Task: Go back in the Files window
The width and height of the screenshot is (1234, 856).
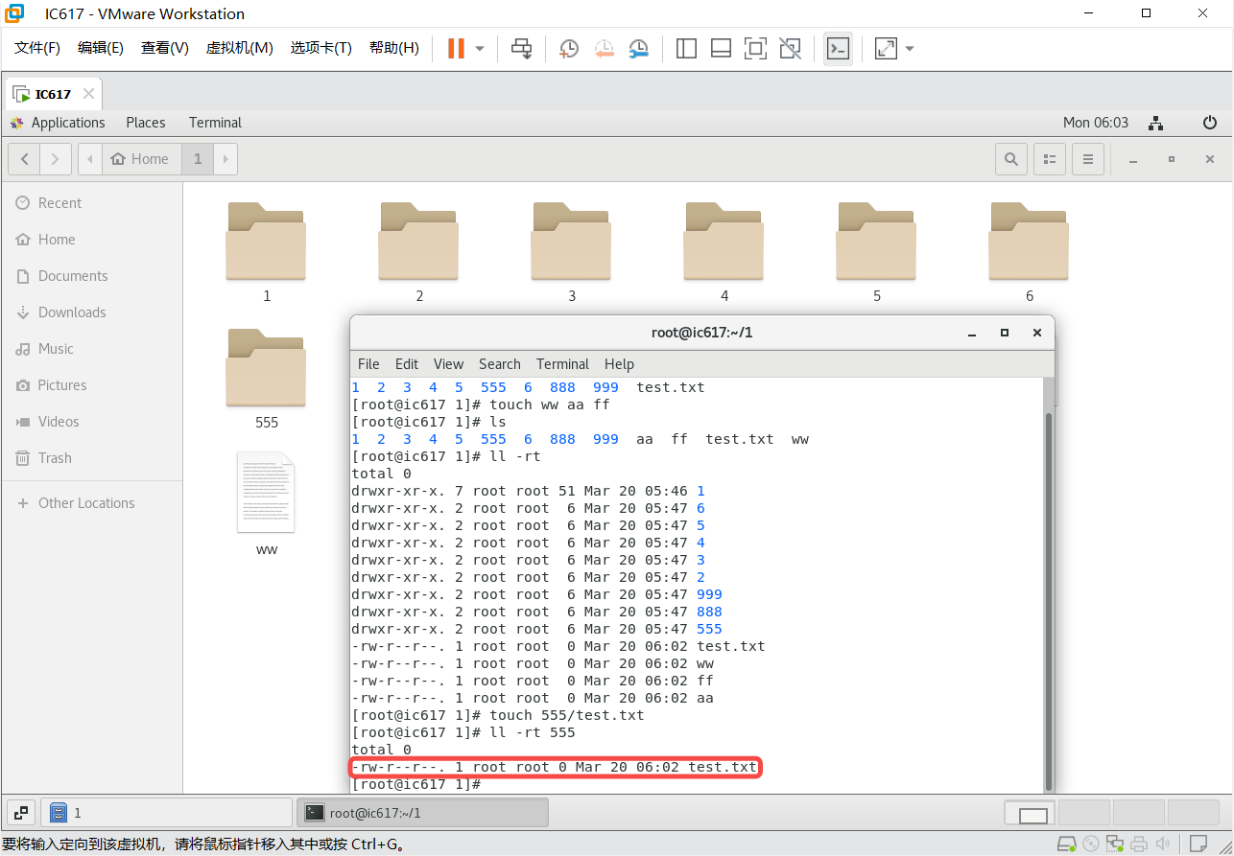Action: coord(24,159)
